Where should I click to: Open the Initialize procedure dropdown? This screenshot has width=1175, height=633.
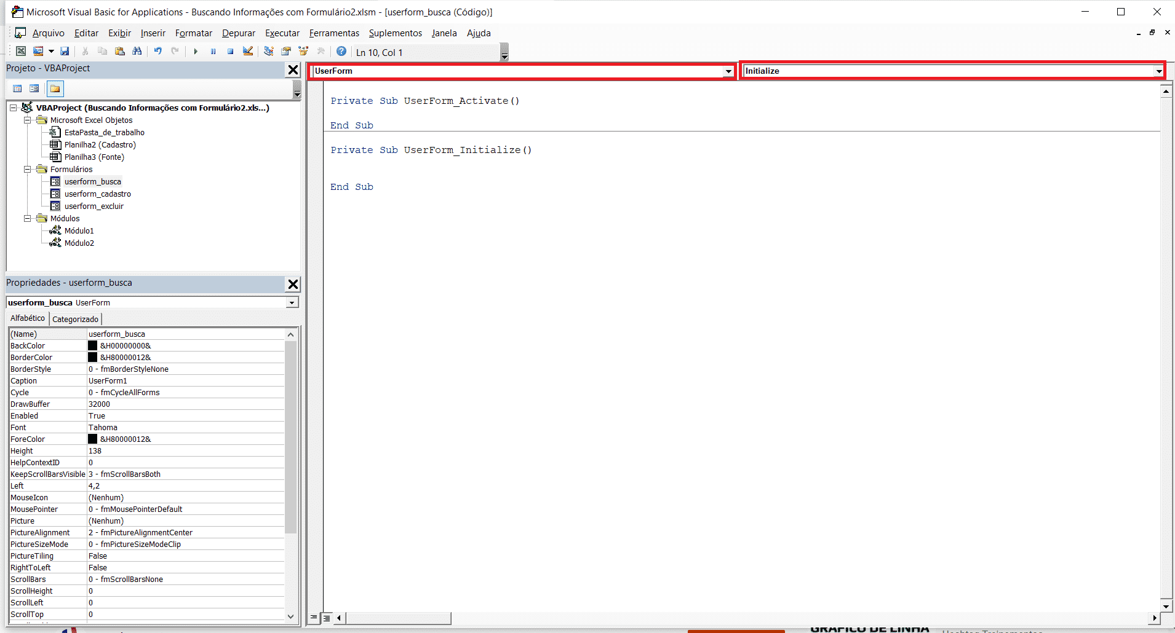[1159, 71]
